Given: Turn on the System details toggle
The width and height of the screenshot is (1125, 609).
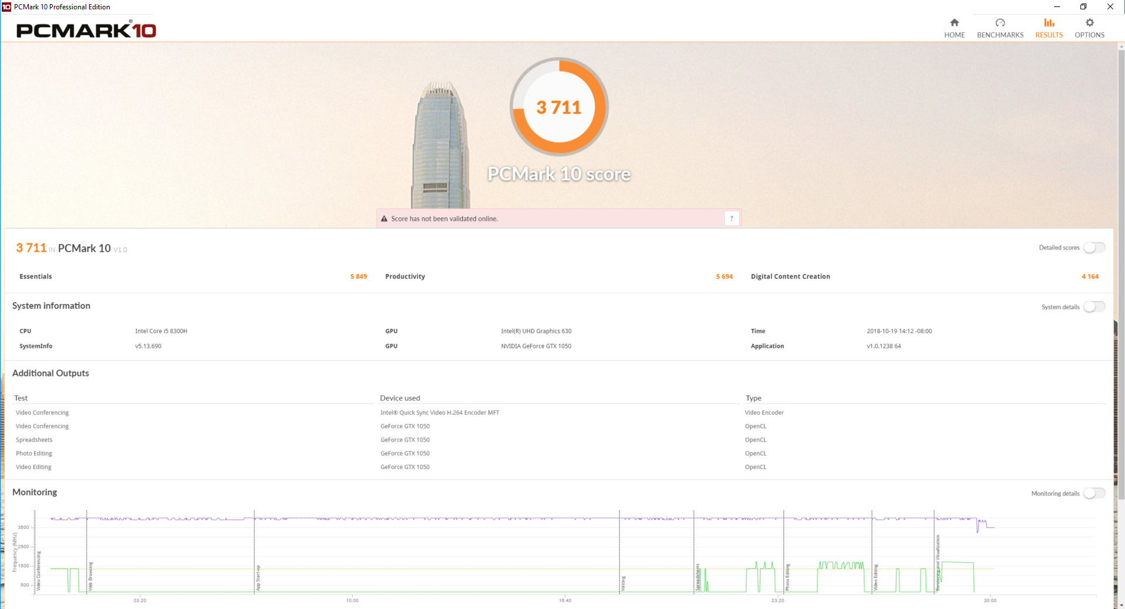Looking at the screenshot, I should click(1094, 307).
